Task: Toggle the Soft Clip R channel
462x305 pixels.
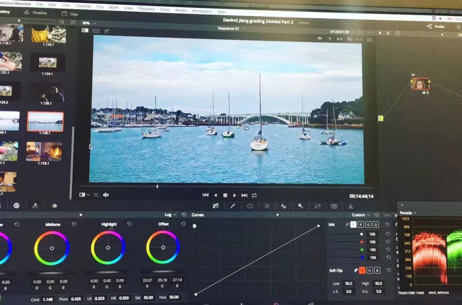Action: (362, 270)
